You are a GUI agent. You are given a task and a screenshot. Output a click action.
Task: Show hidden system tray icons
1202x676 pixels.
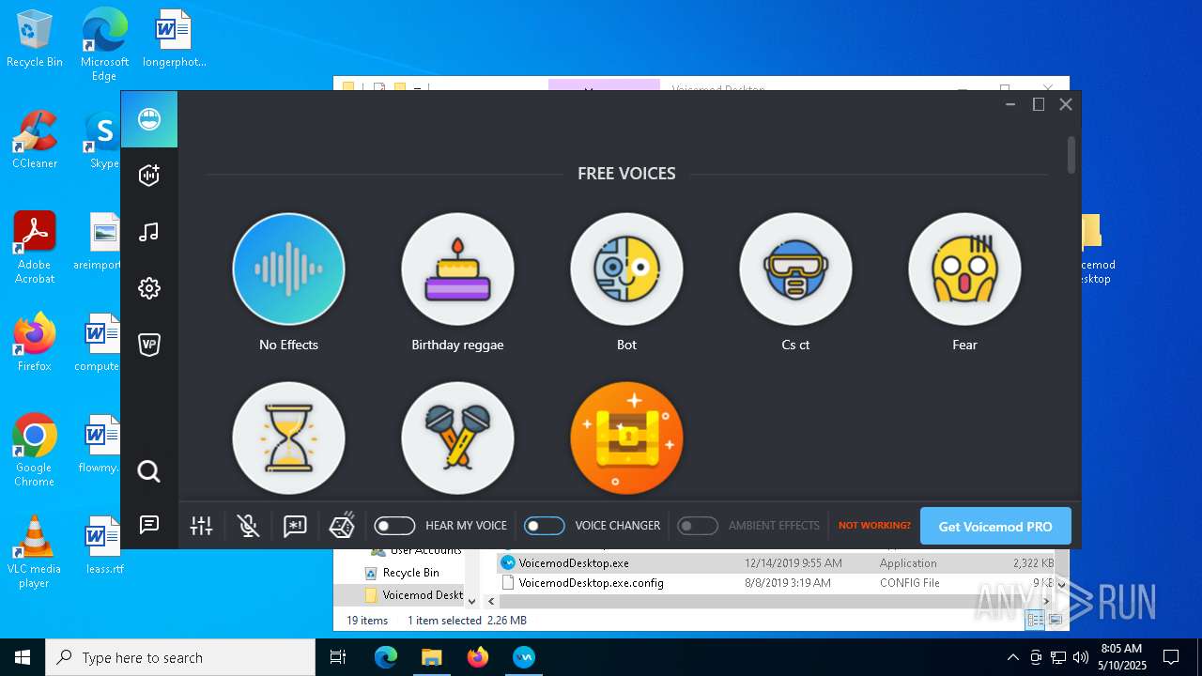(1012, 657)
